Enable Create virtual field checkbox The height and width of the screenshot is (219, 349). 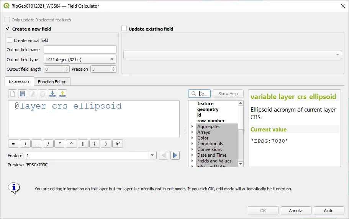coord(10,40)
